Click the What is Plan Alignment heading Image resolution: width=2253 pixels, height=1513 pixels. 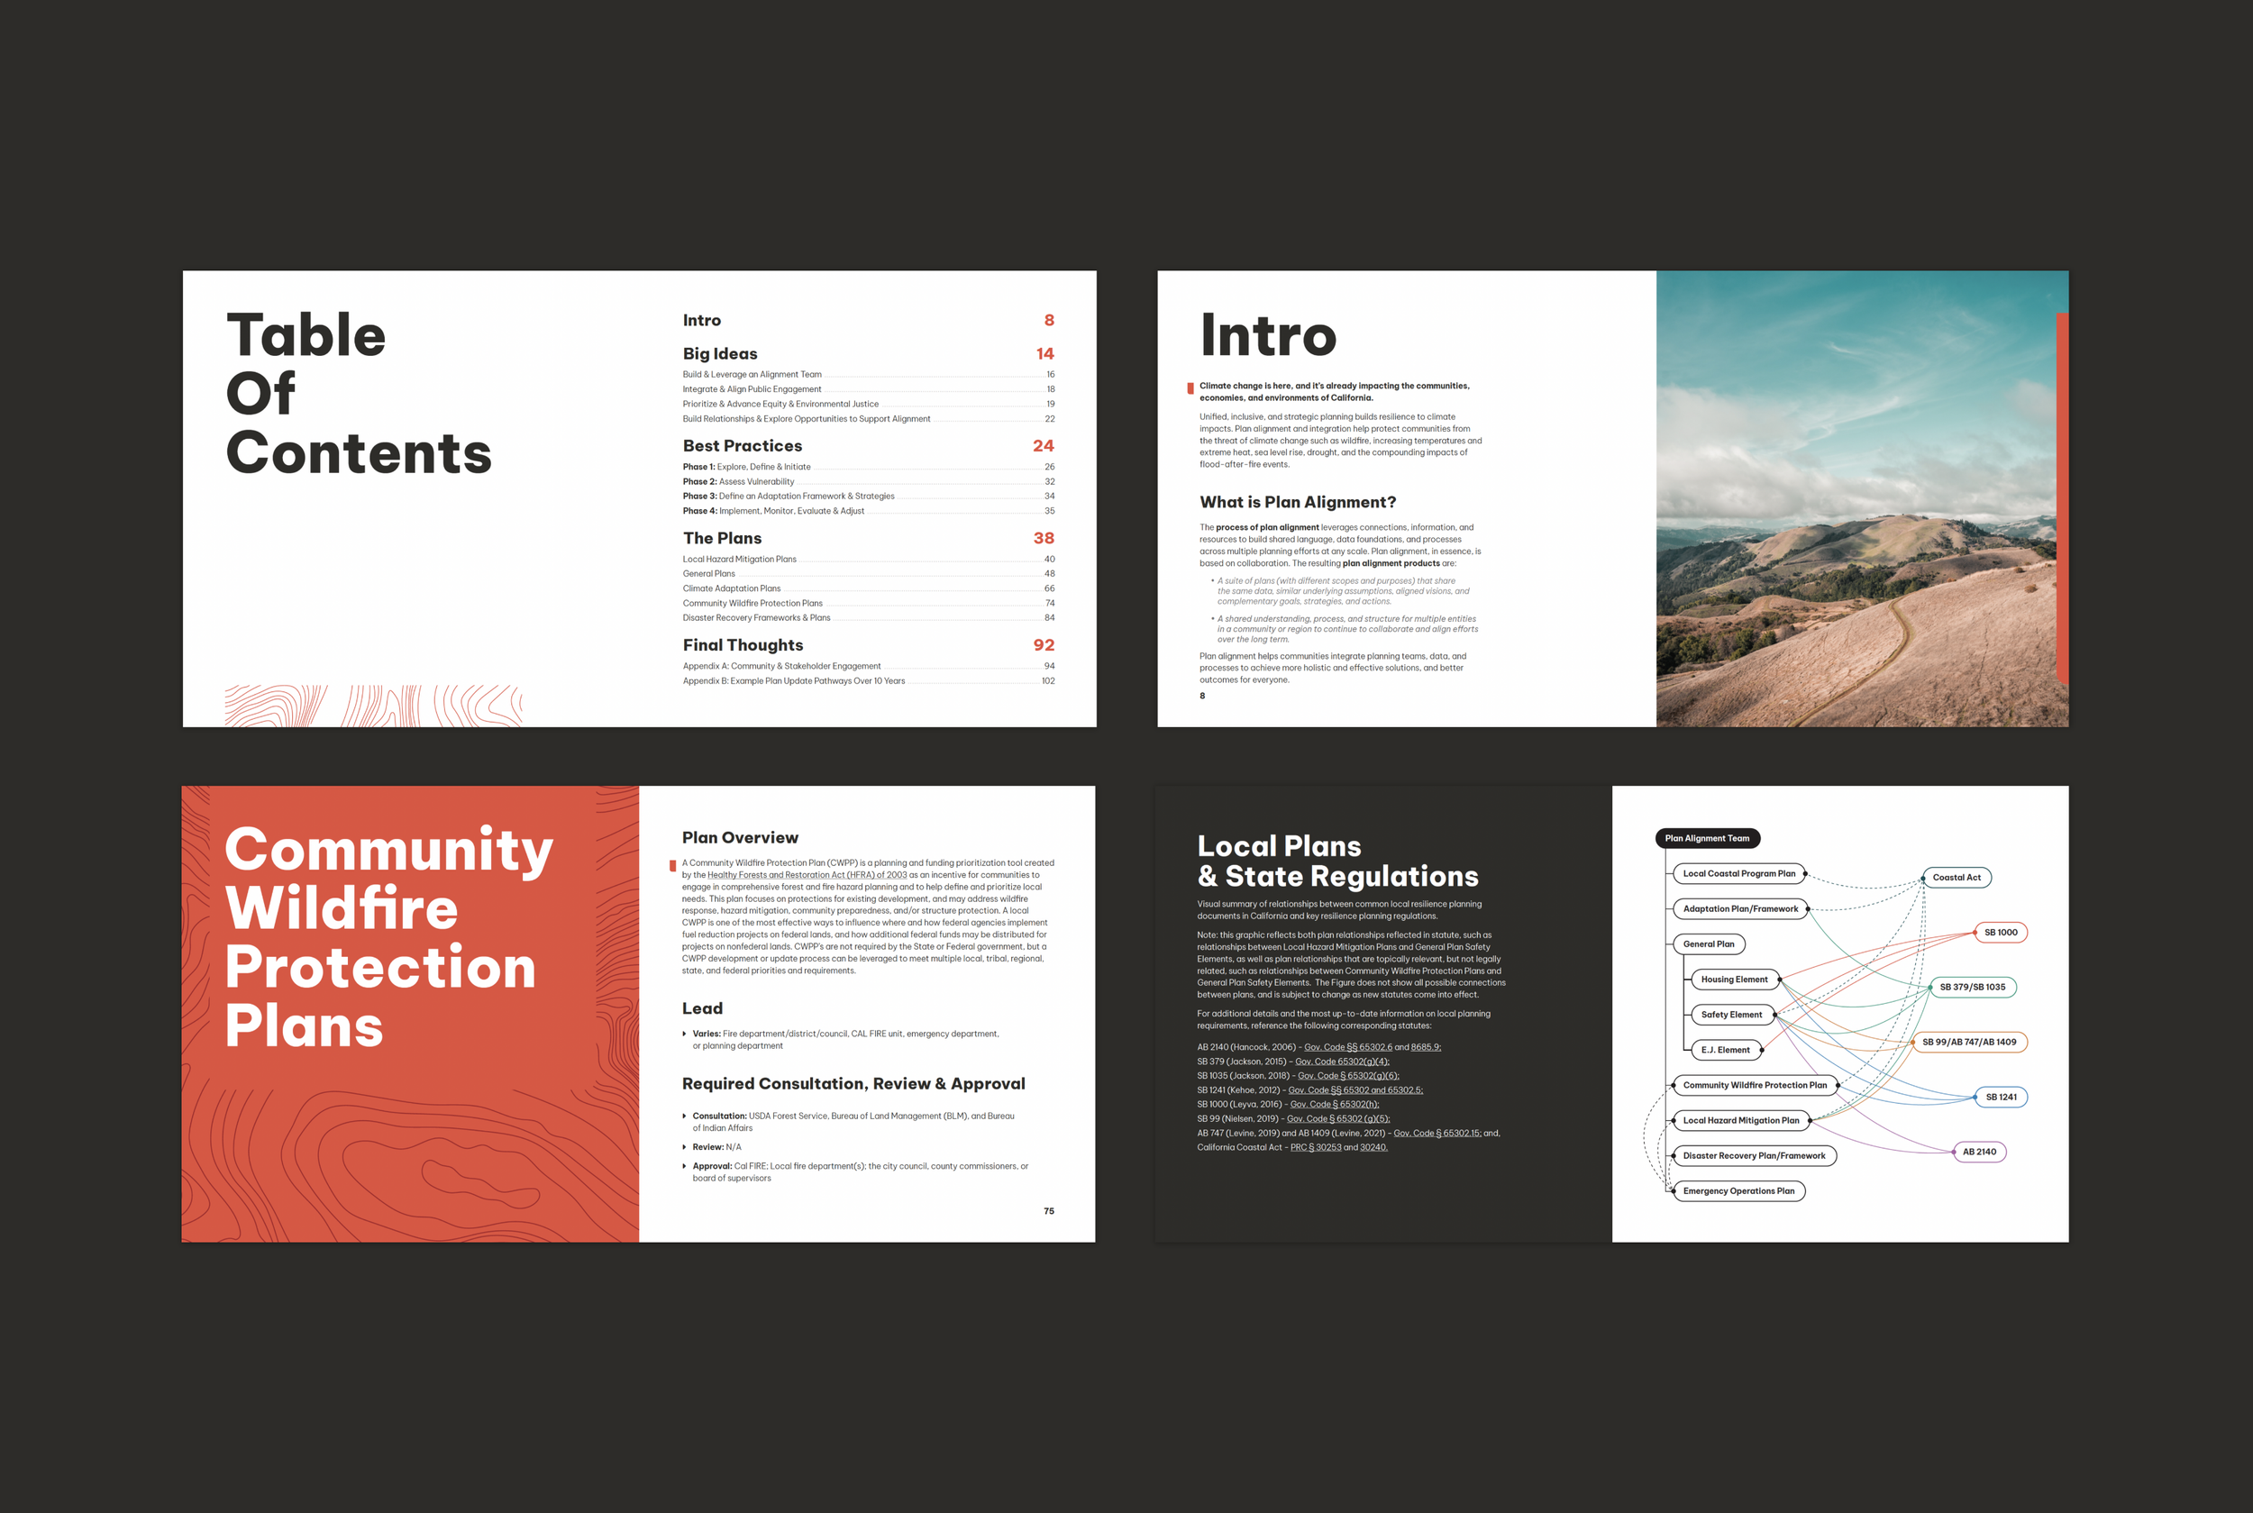coord(1297,503)
